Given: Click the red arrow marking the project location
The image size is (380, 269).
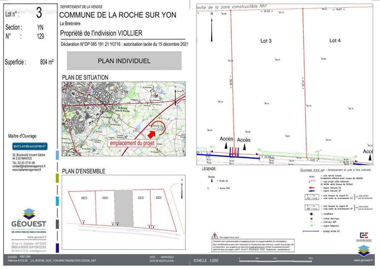Looking at the screenshot, I should (x=152, y=134).
